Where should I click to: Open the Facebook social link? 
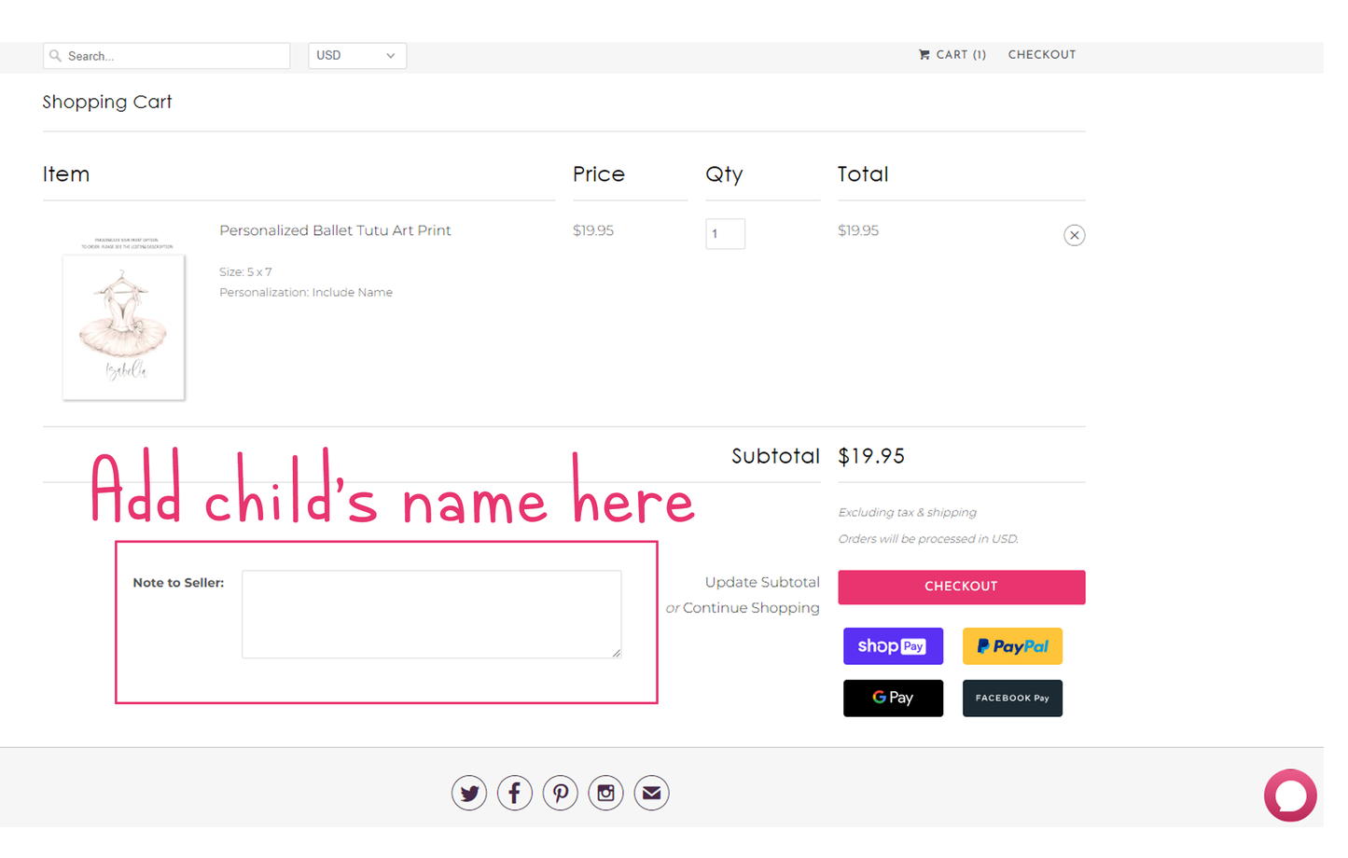514,794
